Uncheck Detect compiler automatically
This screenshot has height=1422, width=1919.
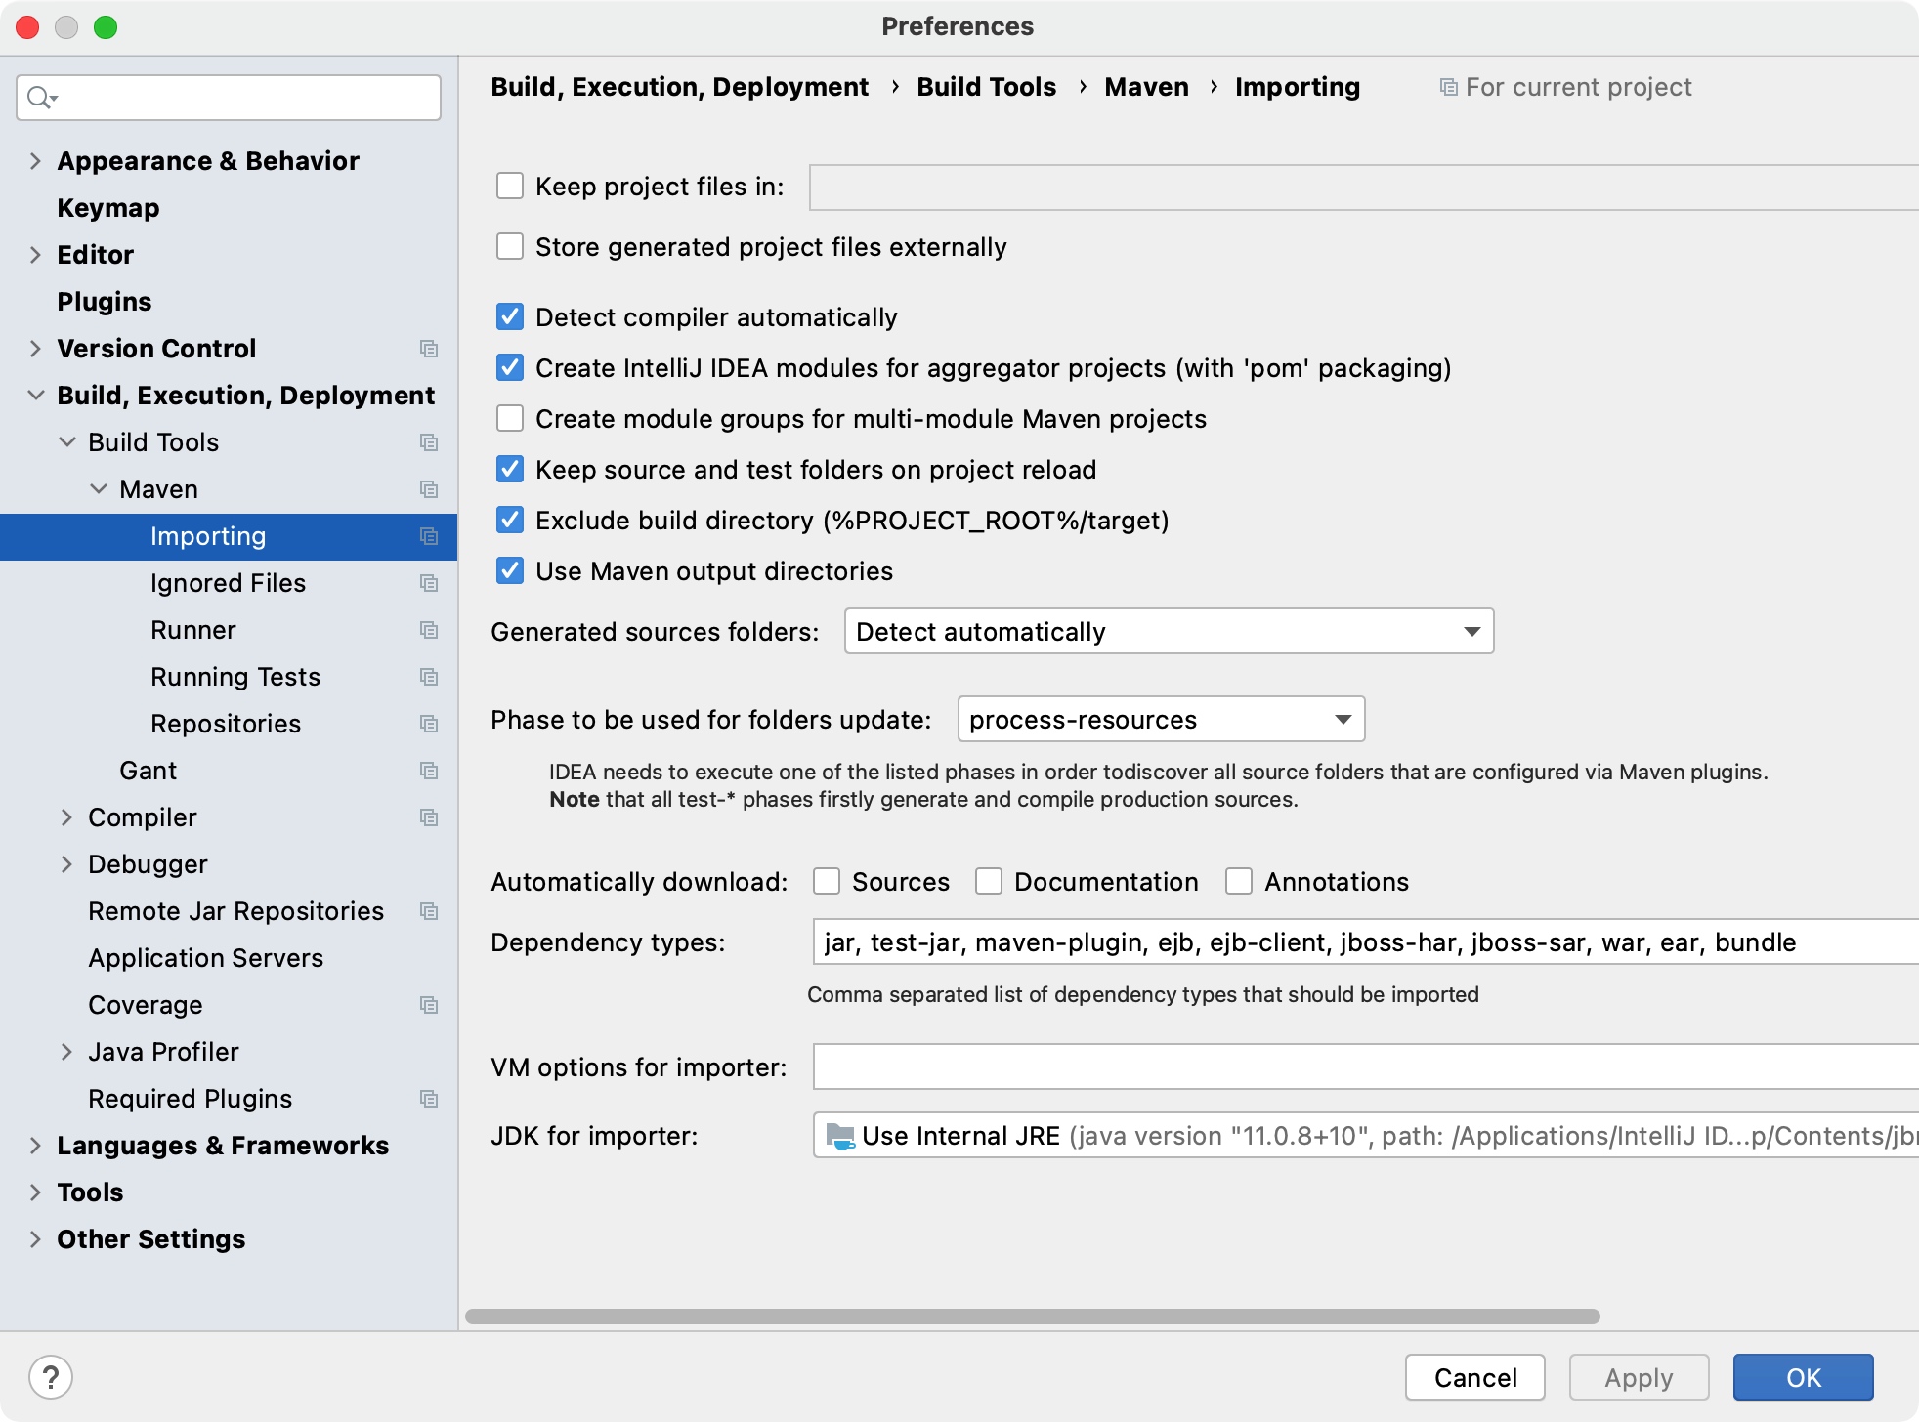[510, 317]
